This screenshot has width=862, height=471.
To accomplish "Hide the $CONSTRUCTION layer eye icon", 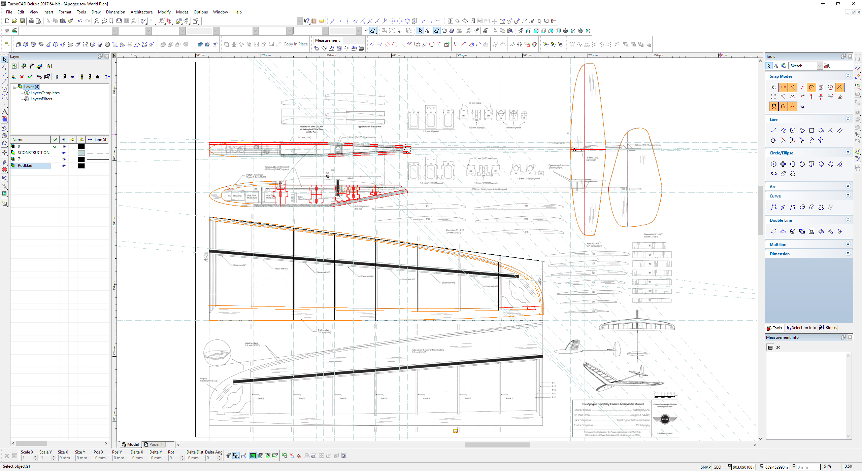I will tap(64, 153).
